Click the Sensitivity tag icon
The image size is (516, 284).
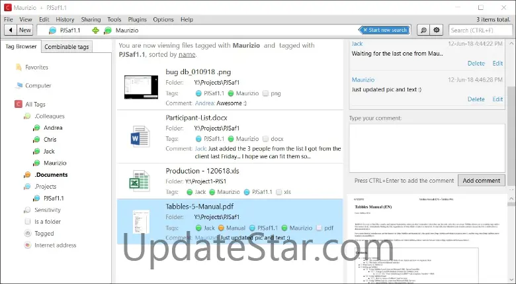point(27,210)
